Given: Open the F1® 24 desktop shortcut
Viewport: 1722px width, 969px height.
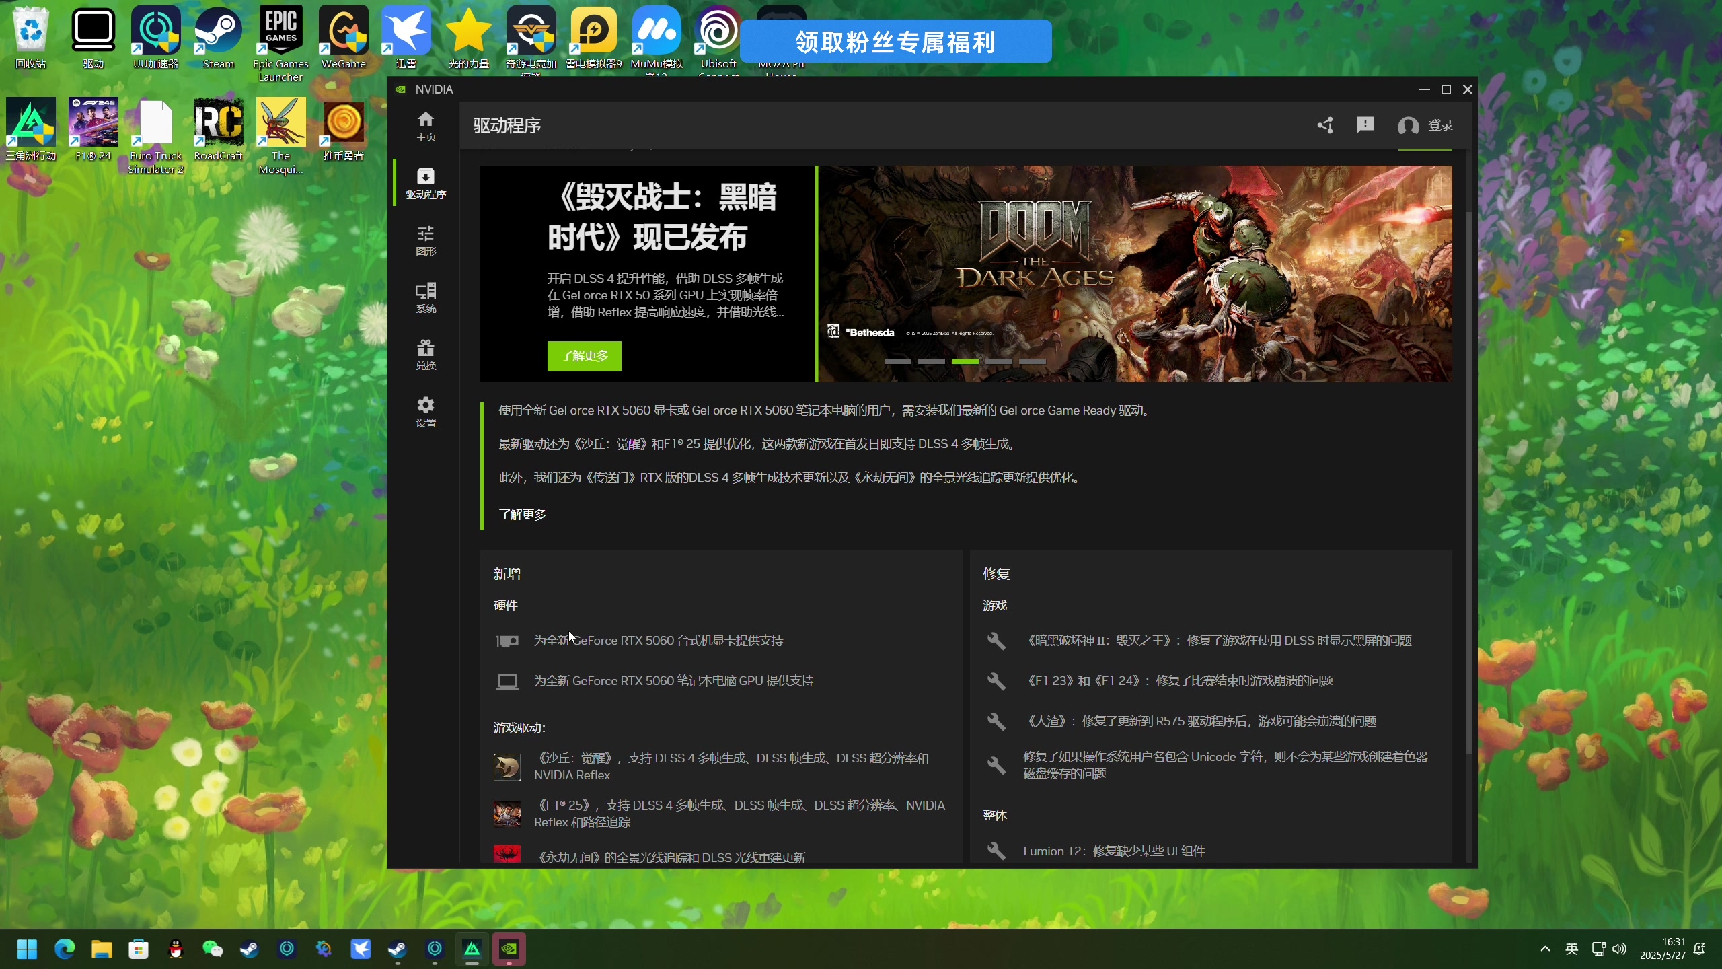Looking at the screenshot, I should click(x=93, y=130).
